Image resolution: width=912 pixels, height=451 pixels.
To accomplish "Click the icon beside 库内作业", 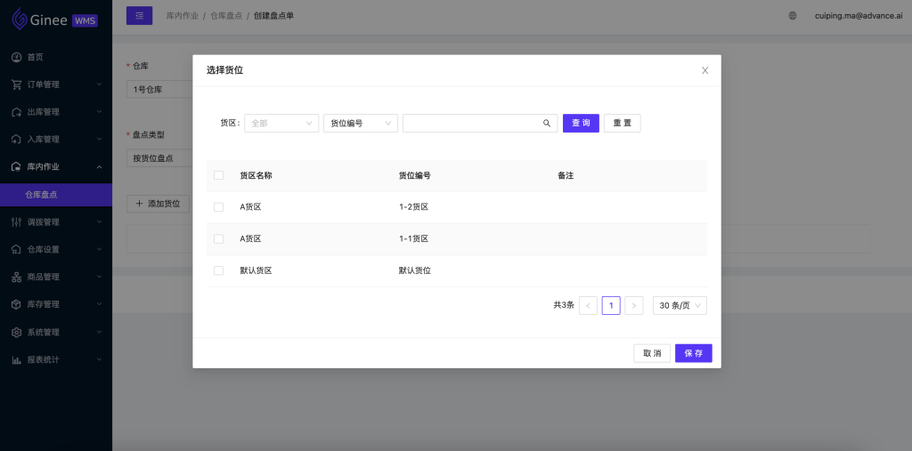I will tap(17, 166).
